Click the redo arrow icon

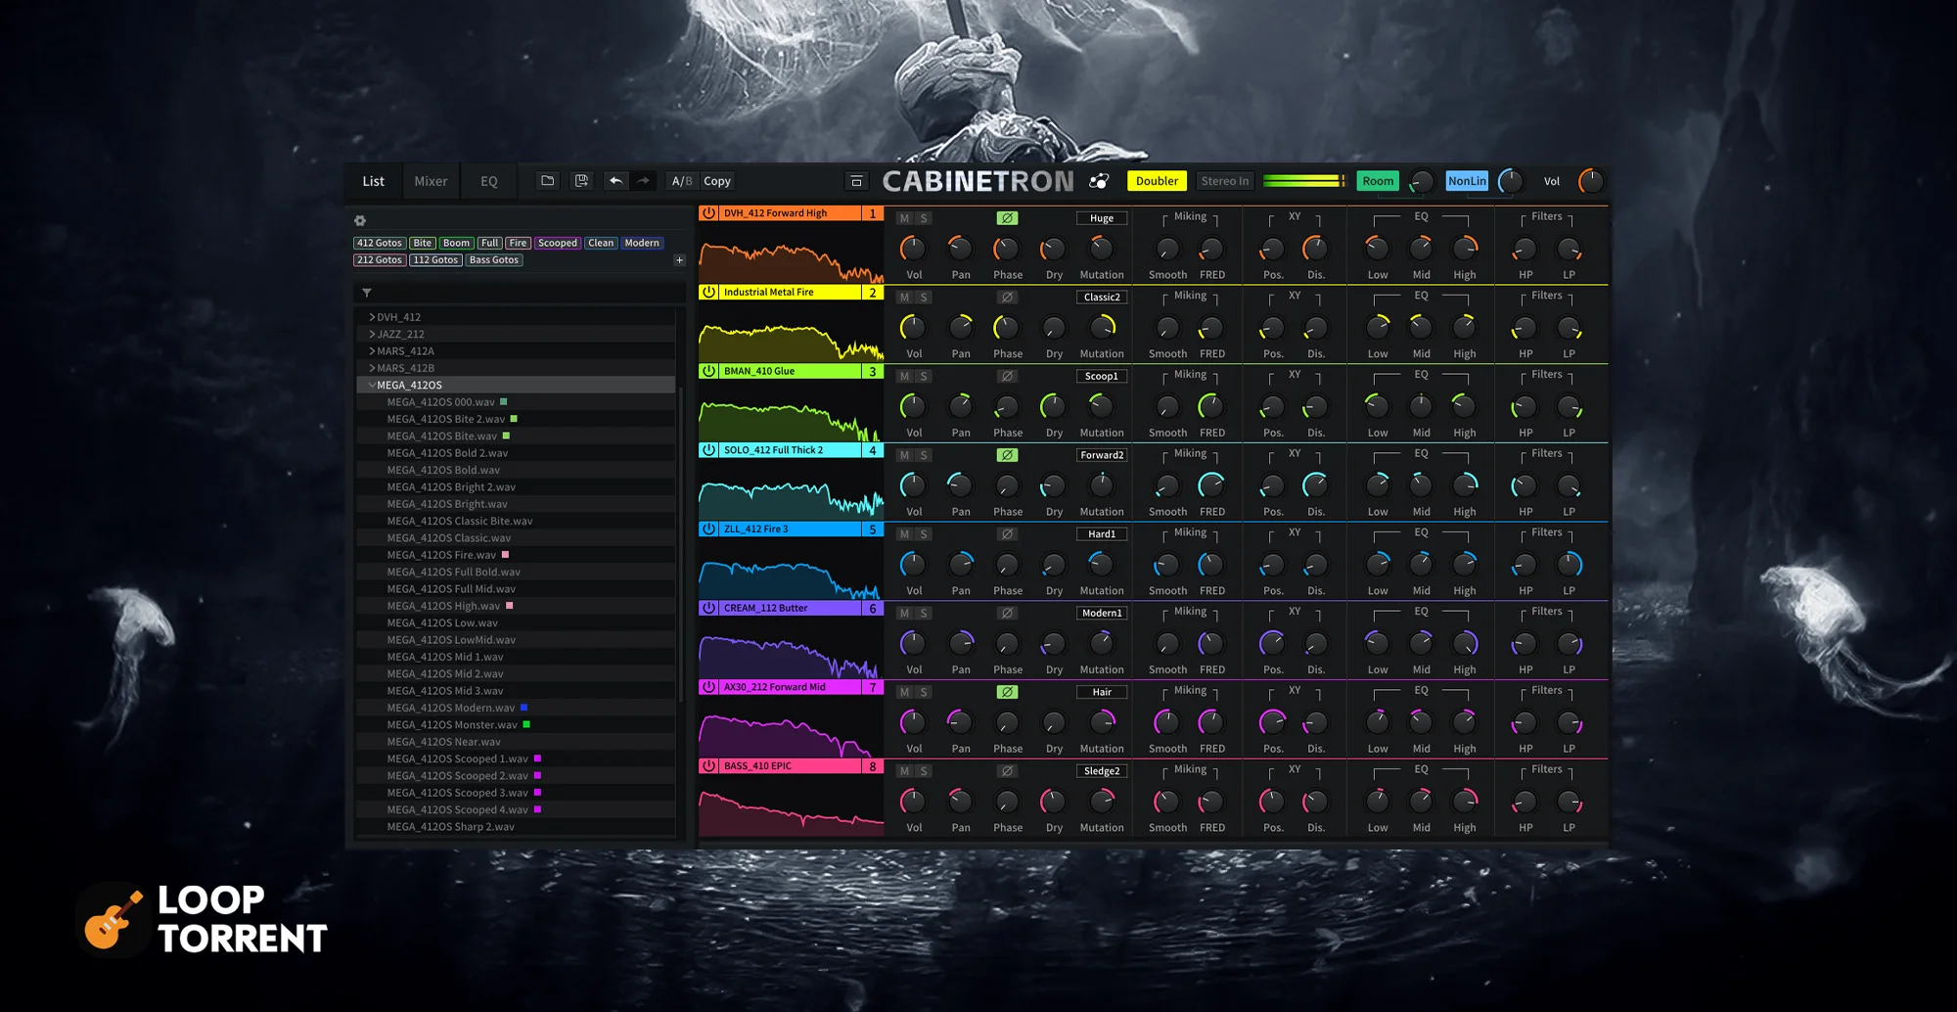643,181
